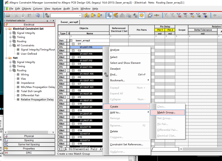The width and height of the screenshot is (222, 161).
Task: Click the previous bookmark up-arrow icon
Action: pos(100,15)
